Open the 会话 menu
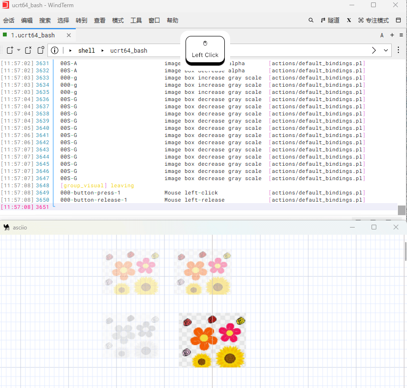Viewport: 407px width, 388px height. (9, 21)
